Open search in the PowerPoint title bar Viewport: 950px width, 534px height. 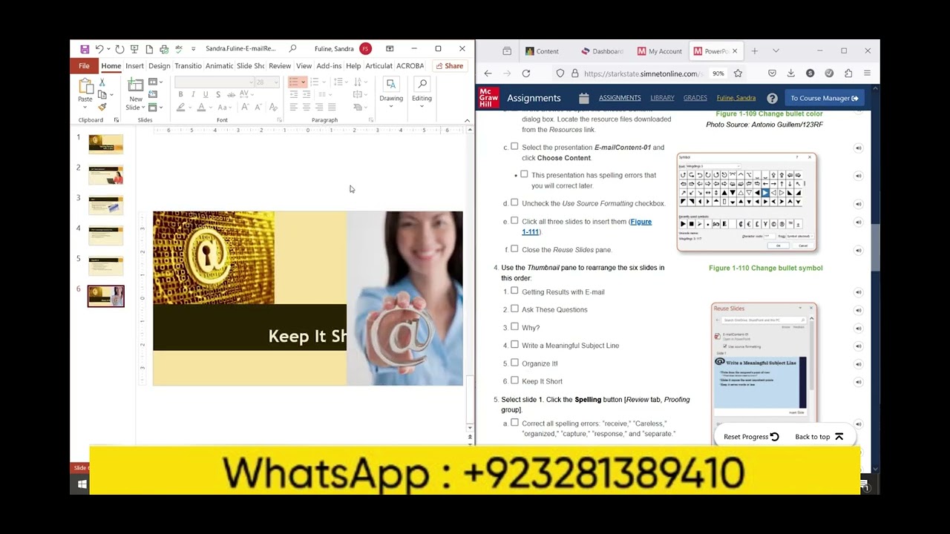[x=292, y=49]
